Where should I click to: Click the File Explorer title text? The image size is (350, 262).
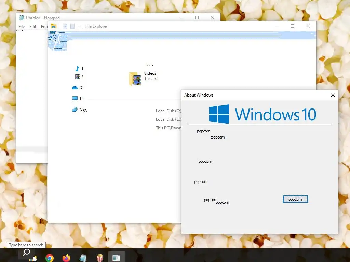[x=96, y=26]
